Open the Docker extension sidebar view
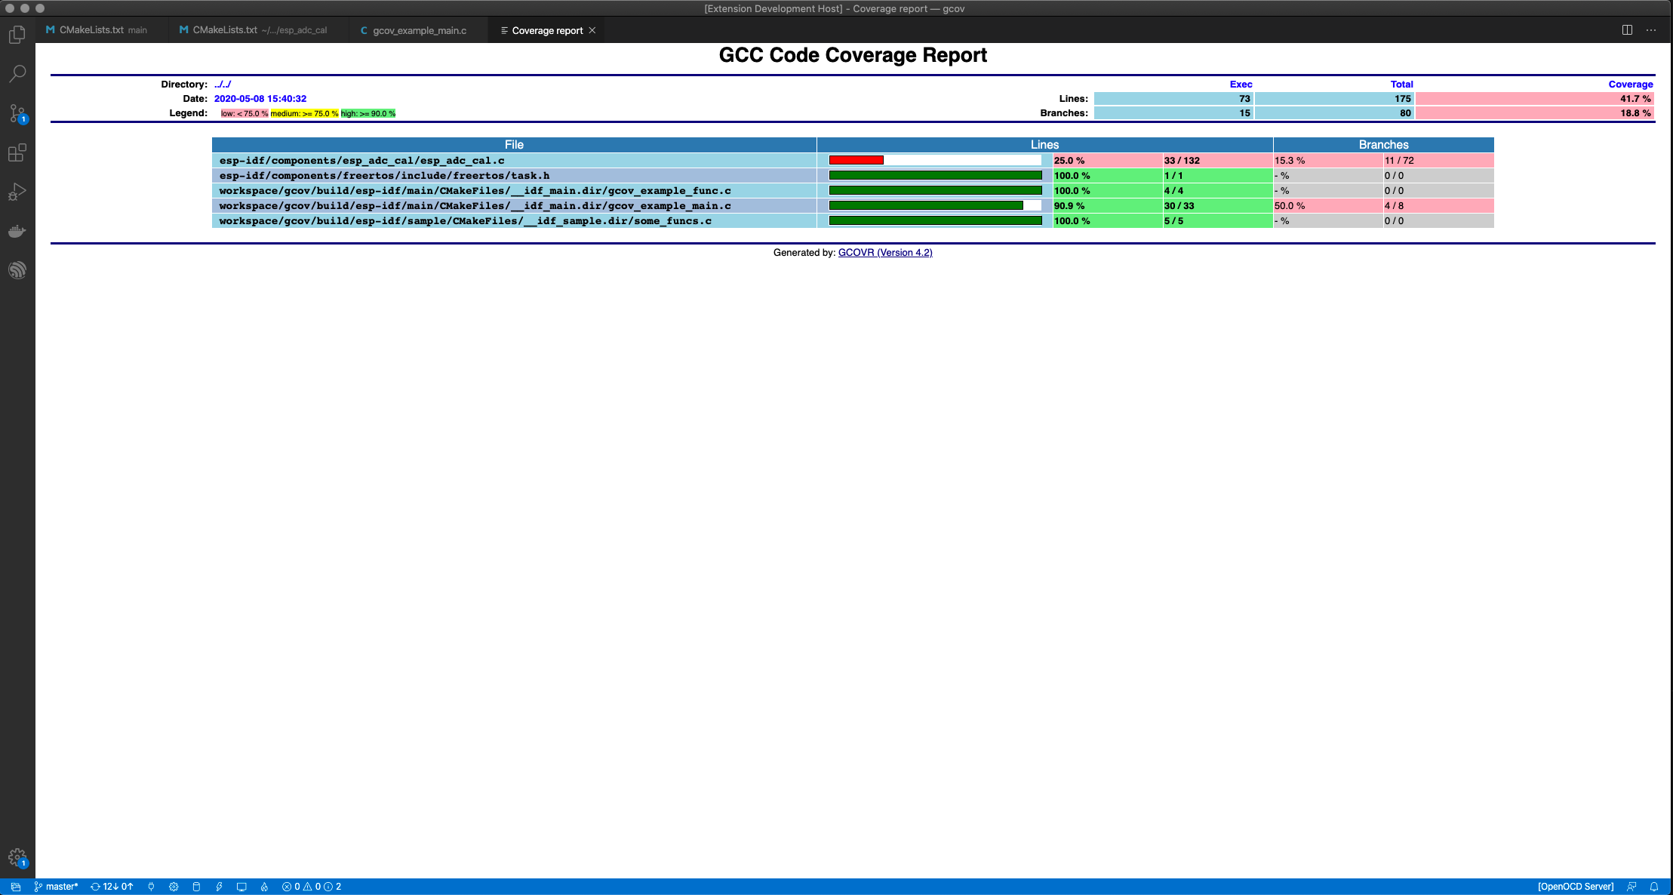 [17, 231]
